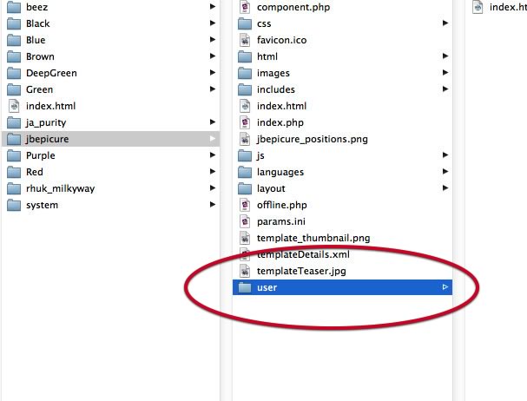Click the rhuk_milkyway folder icon

tap(14, 188)
